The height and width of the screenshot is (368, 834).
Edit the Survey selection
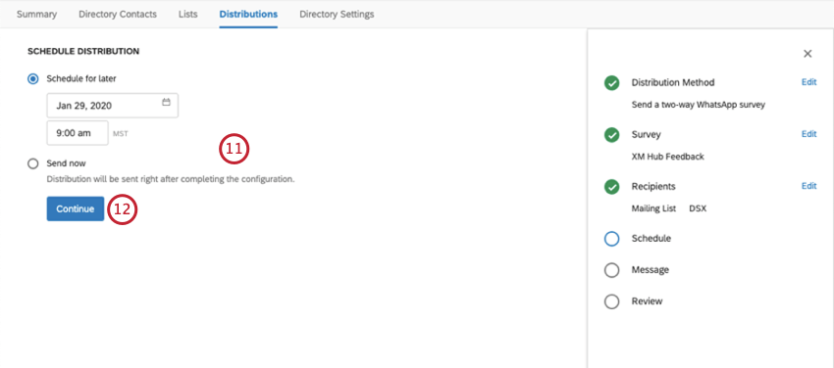point(808,134)
